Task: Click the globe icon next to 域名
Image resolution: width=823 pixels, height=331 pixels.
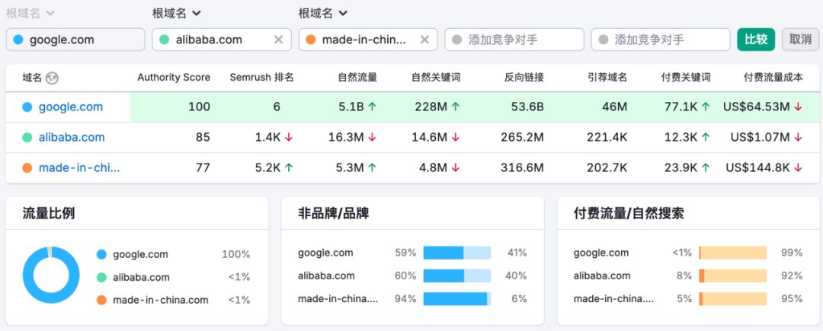Action: 52,78
